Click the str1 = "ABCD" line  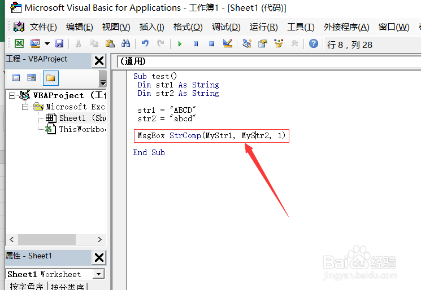tap(167, 110)
